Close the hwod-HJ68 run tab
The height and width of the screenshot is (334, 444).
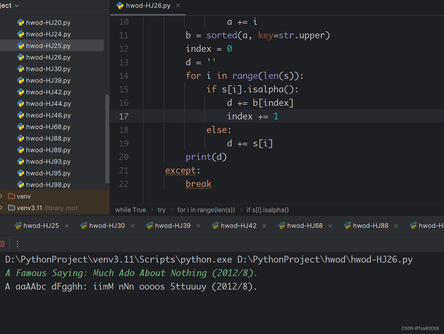(330, 226)
